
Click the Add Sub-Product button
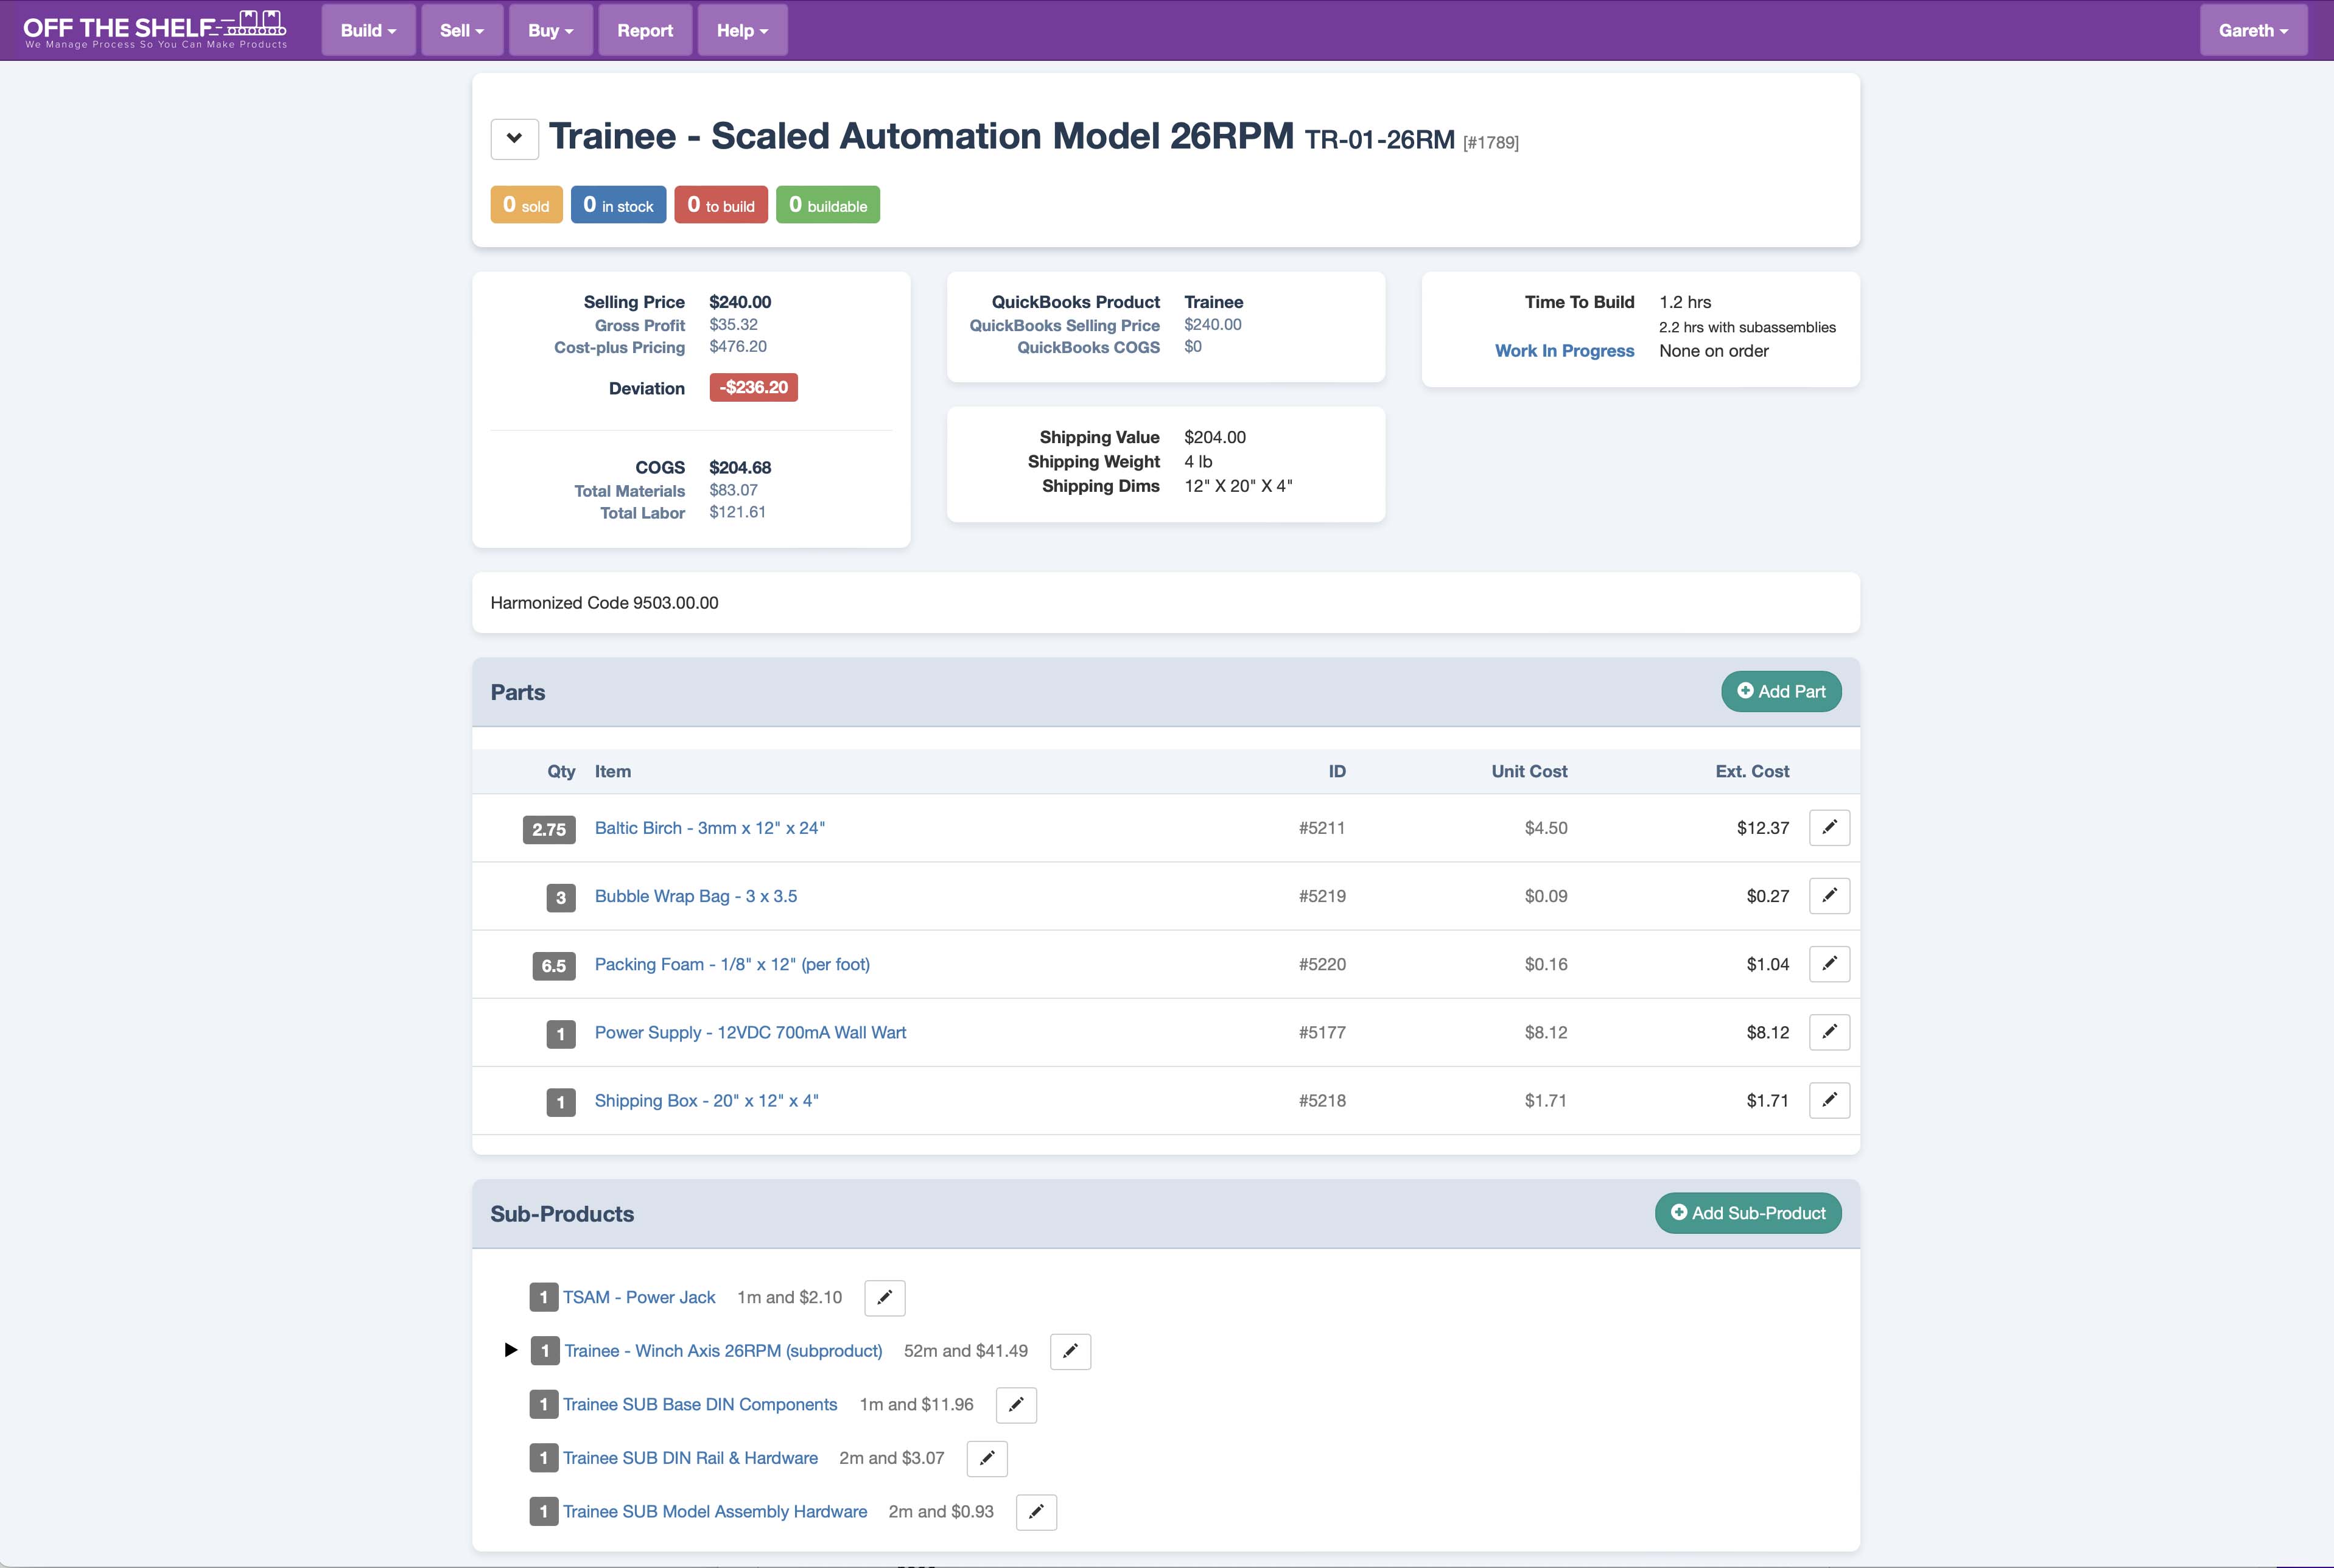click(x=1747, y=1213)
